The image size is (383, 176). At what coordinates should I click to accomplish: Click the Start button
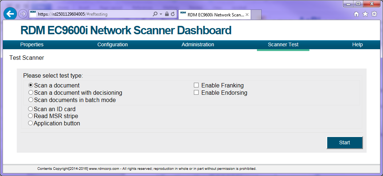pos(345,142)
